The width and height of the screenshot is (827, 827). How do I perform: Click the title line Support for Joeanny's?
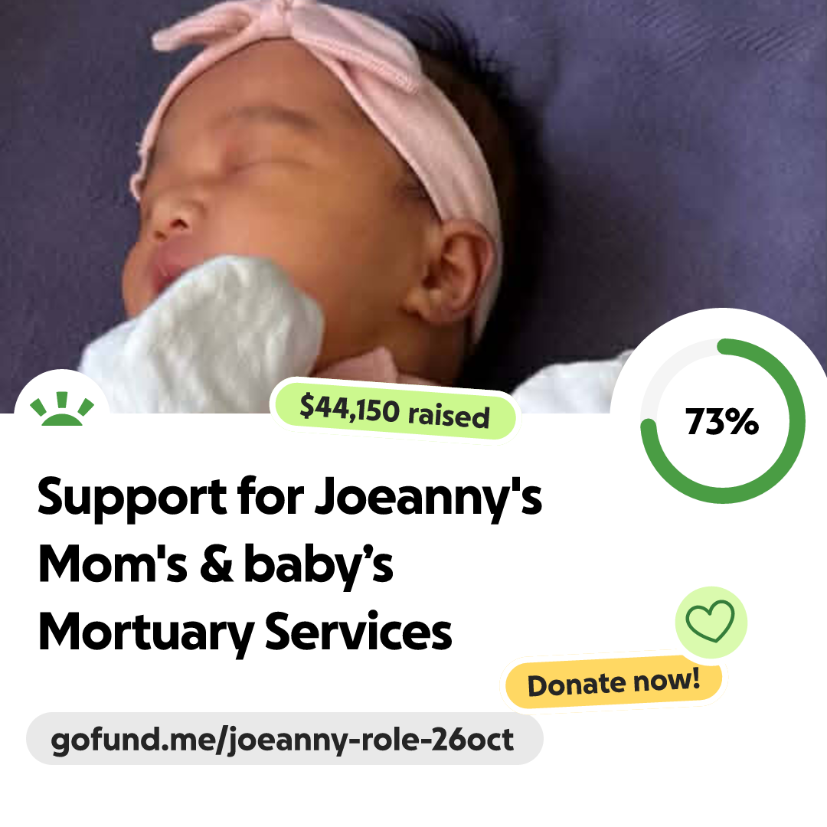289,498
